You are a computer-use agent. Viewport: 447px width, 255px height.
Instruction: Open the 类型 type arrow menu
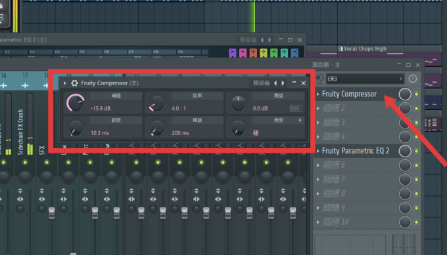[300, 120]
